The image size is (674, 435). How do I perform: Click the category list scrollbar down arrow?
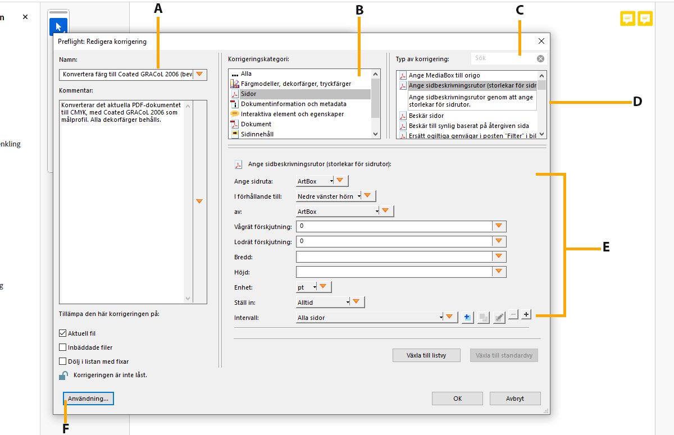(376, 134)
